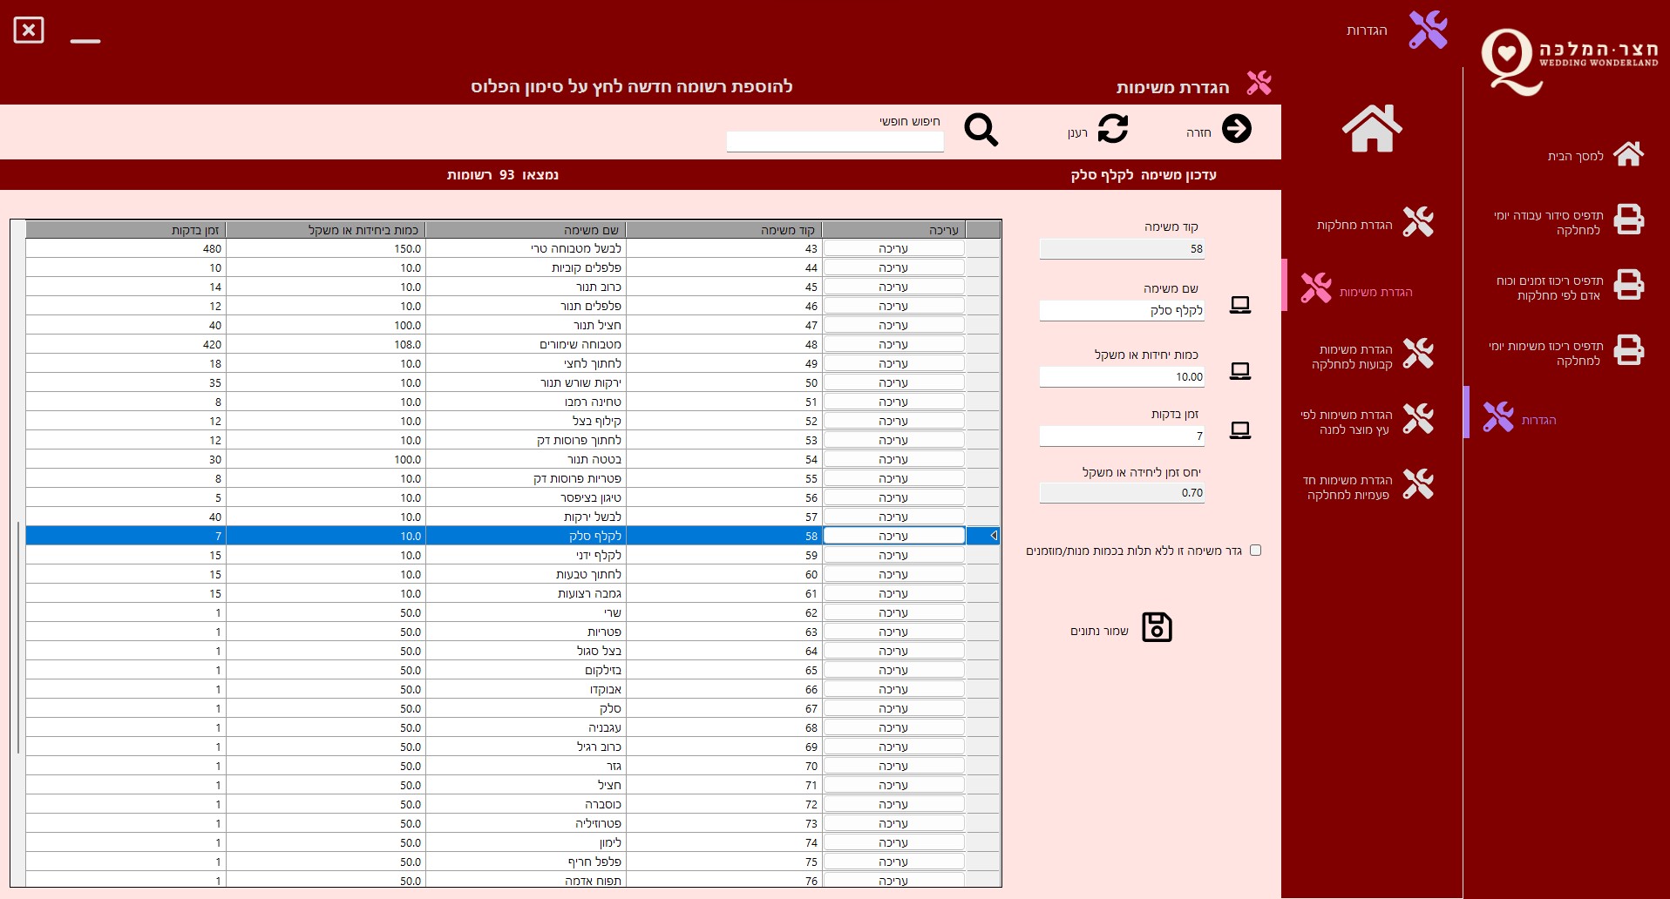The width and height of the screenshot is (1670, 899).
Task: Click the Queen's Court logo
Action: coord(1568,61)
